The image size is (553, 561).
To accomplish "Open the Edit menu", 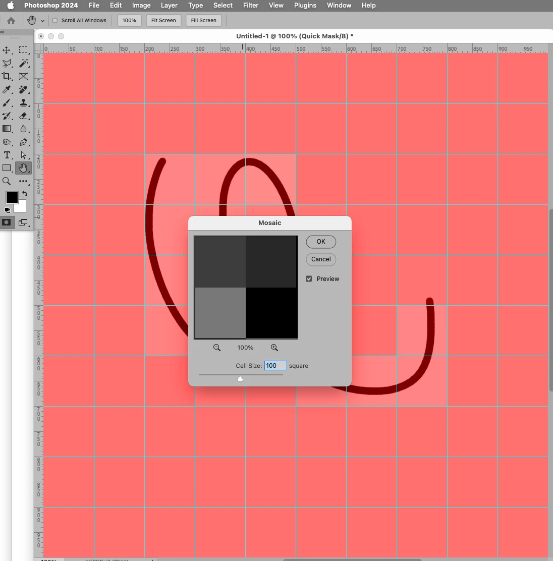I will (116, 6).
